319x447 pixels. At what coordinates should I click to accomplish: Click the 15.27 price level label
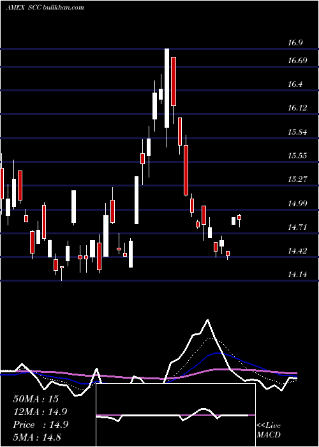(x=297, y=179)
